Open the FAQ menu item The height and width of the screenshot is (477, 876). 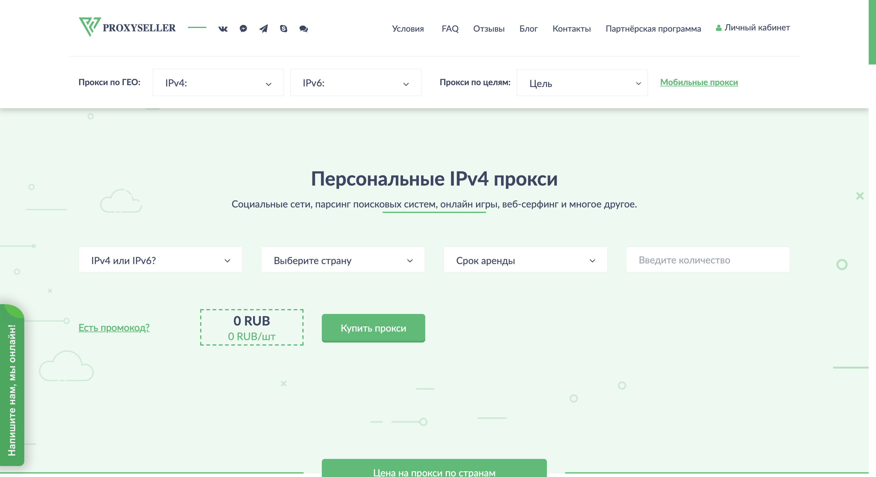tap(450, 29)
